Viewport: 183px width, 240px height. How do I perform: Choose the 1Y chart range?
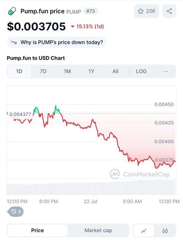[91, 71]
